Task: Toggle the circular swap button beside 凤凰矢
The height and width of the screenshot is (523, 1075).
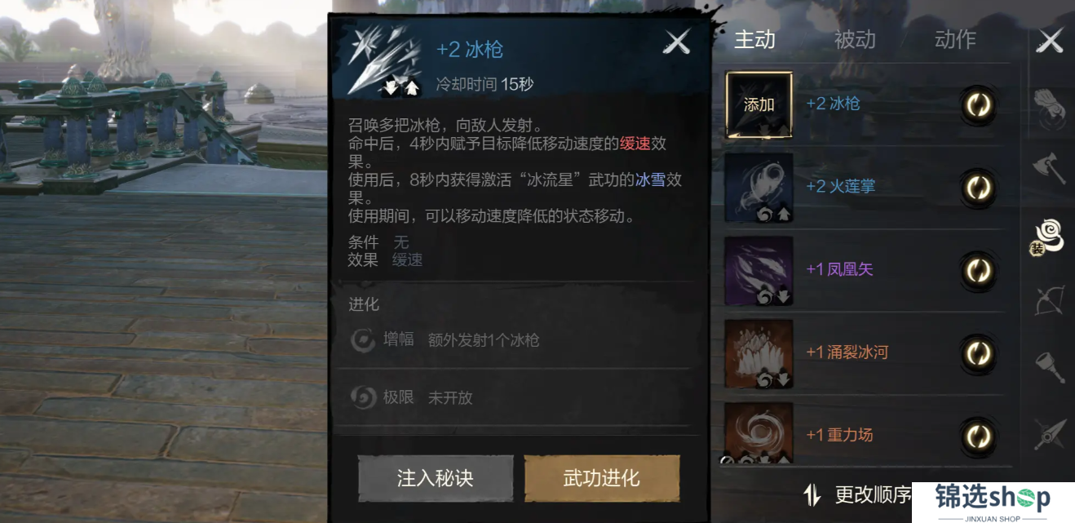Action: (x=977, y=270)
